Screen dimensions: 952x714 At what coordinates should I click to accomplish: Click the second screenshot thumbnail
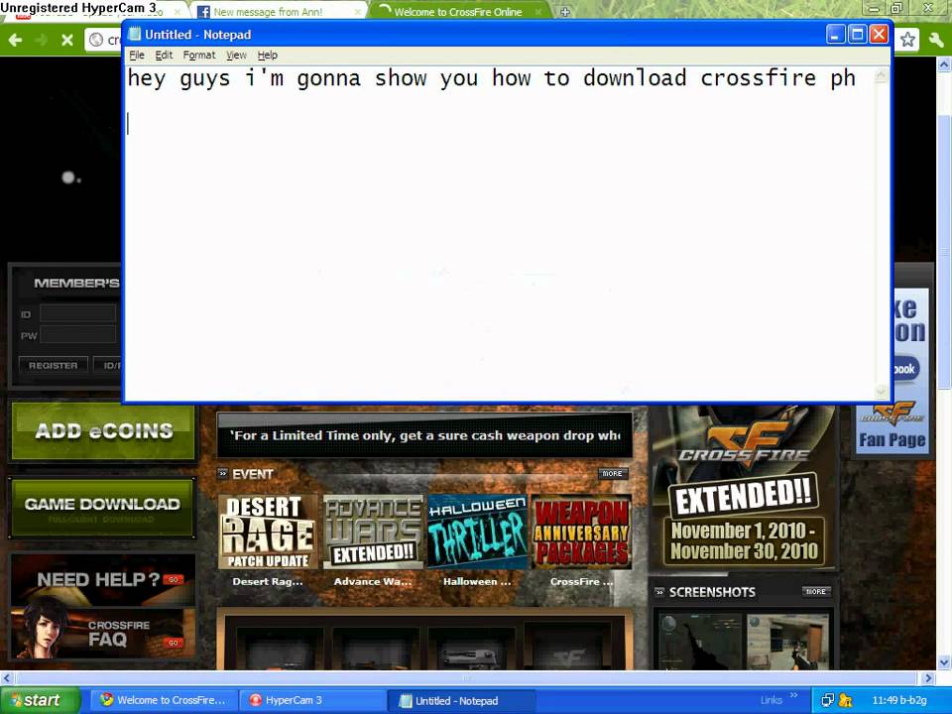788,642
